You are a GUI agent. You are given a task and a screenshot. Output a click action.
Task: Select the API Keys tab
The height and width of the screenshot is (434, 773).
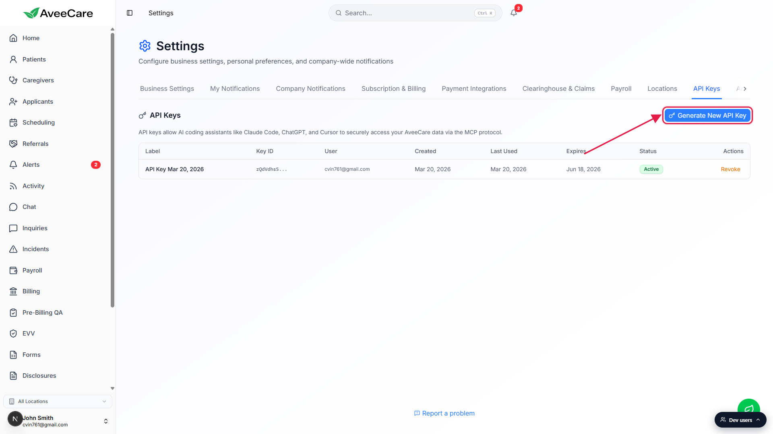(707, 89)
